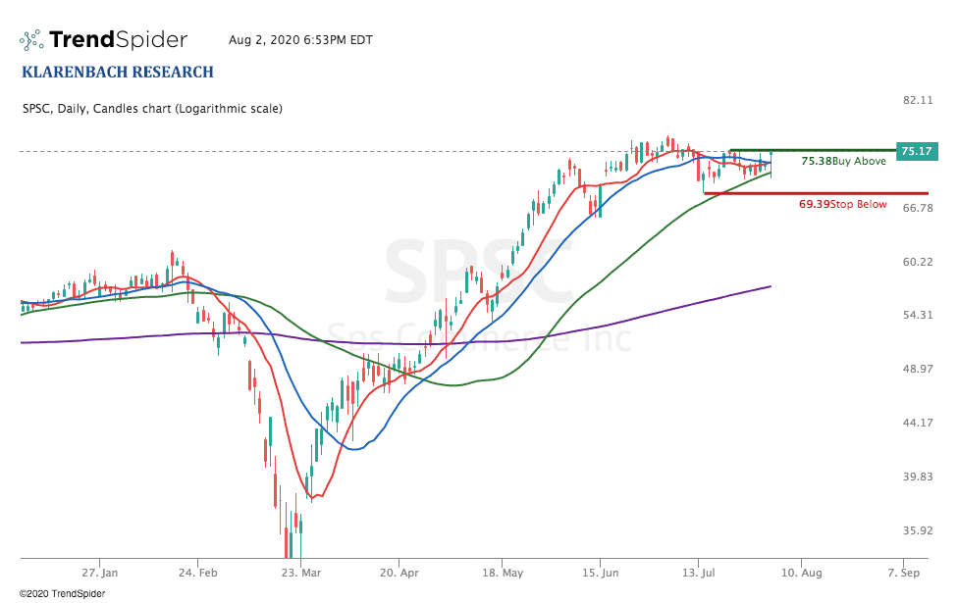Click the 48.97 price axis label
958x603 pixels.
pos(919,369)
